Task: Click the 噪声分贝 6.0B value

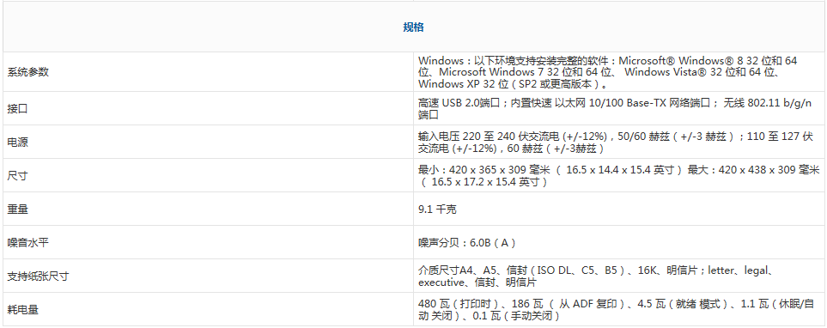Action: (467, 243)
